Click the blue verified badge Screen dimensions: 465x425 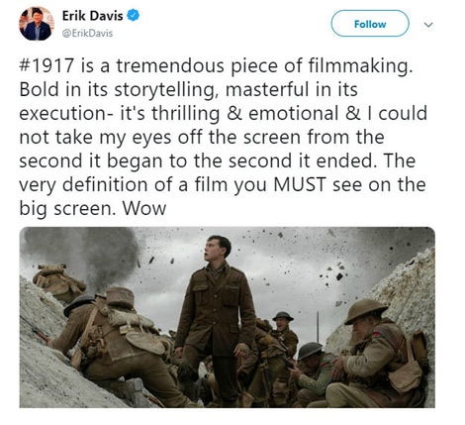(134, 16)
